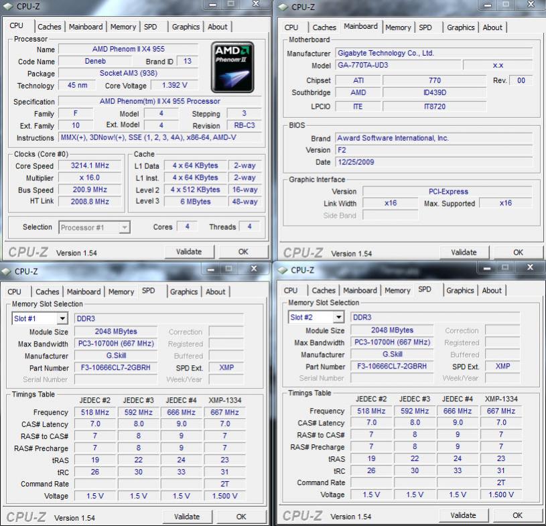546x526 pixels.
Task: Select the AMD Phenom II X4 955 name field
Action: 129,49
